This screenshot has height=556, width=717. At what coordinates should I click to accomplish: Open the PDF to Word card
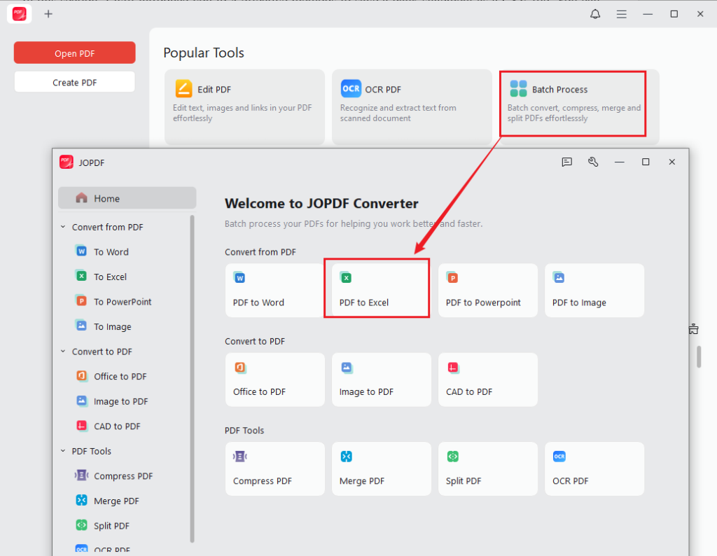[274, 290]
